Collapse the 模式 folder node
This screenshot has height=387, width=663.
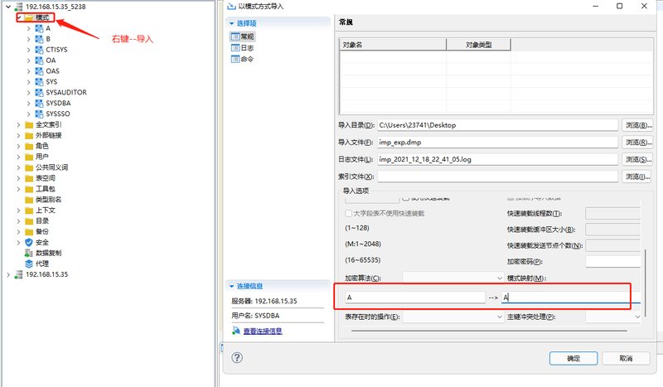tap(19, 17)
